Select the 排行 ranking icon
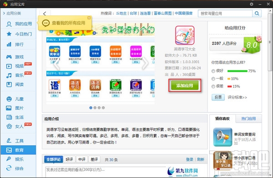 (x=9, y=44)
